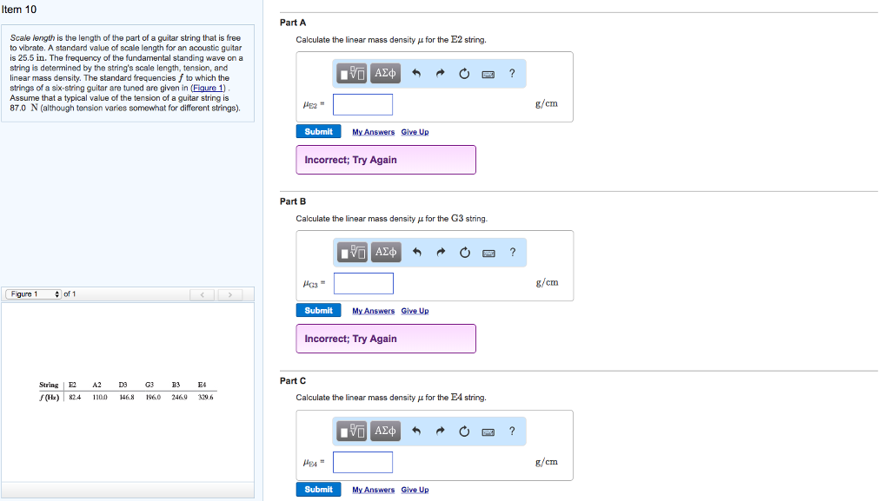Reset Part B answer field
The width and height of the screenshot is (890, 501).
point(464,253)
